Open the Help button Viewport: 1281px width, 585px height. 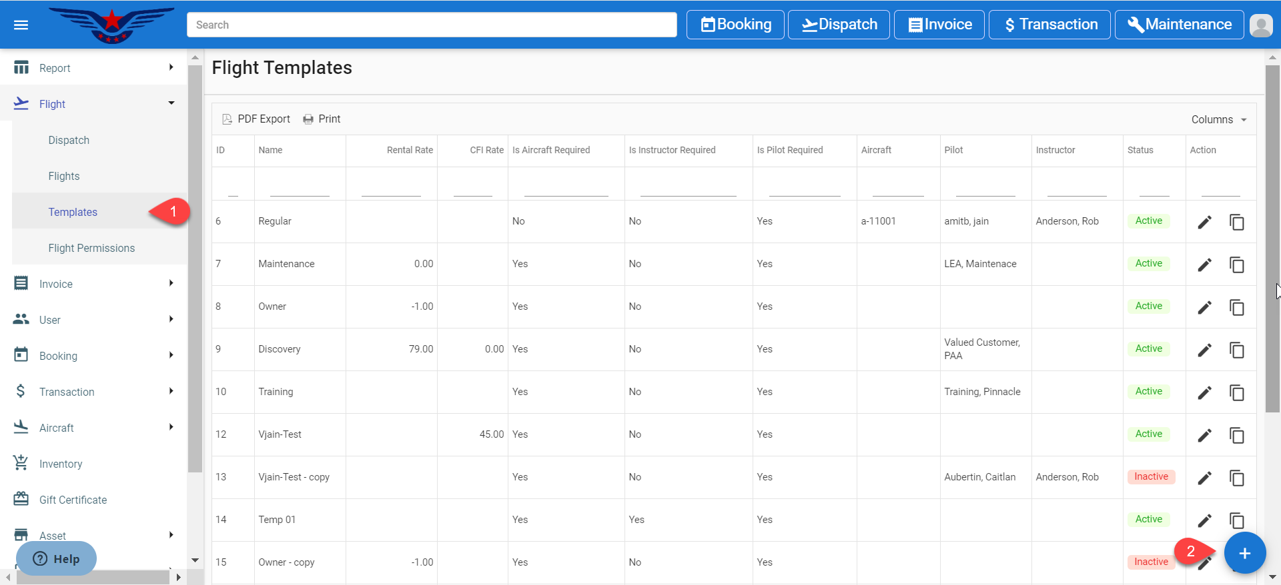click(x=57, y=558)
